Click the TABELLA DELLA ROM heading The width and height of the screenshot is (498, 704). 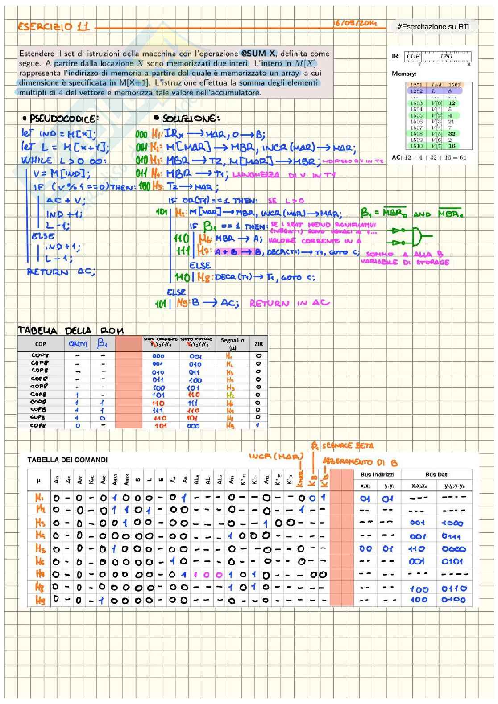point(70,330)
